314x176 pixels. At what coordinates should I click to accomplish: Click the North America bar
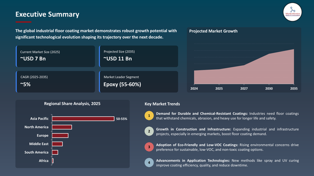point(62,127)
